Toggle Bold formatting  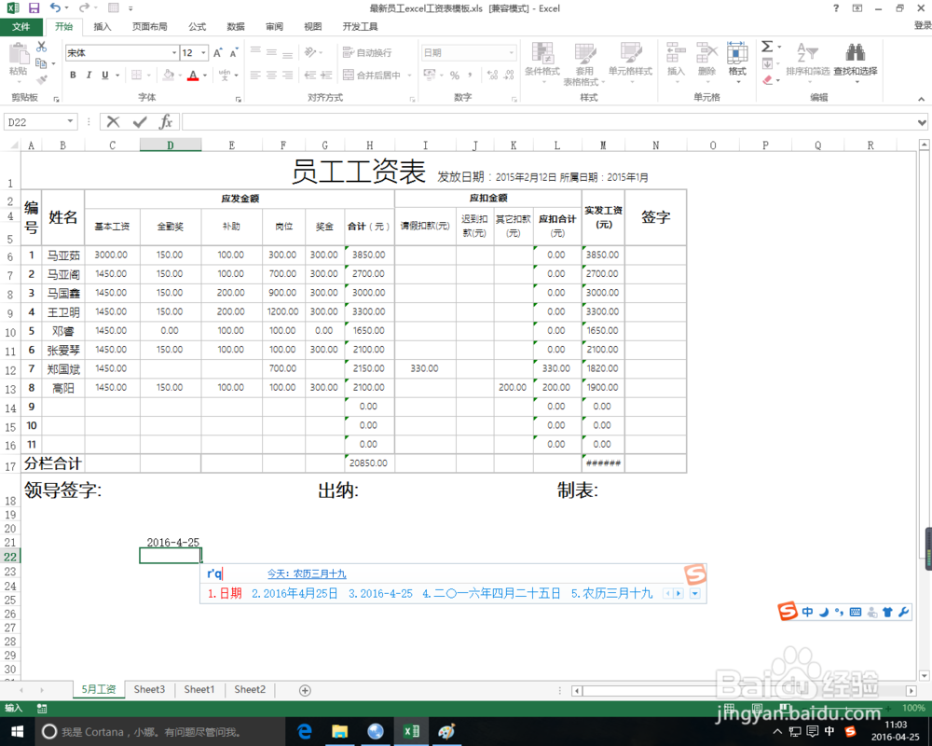73,75
